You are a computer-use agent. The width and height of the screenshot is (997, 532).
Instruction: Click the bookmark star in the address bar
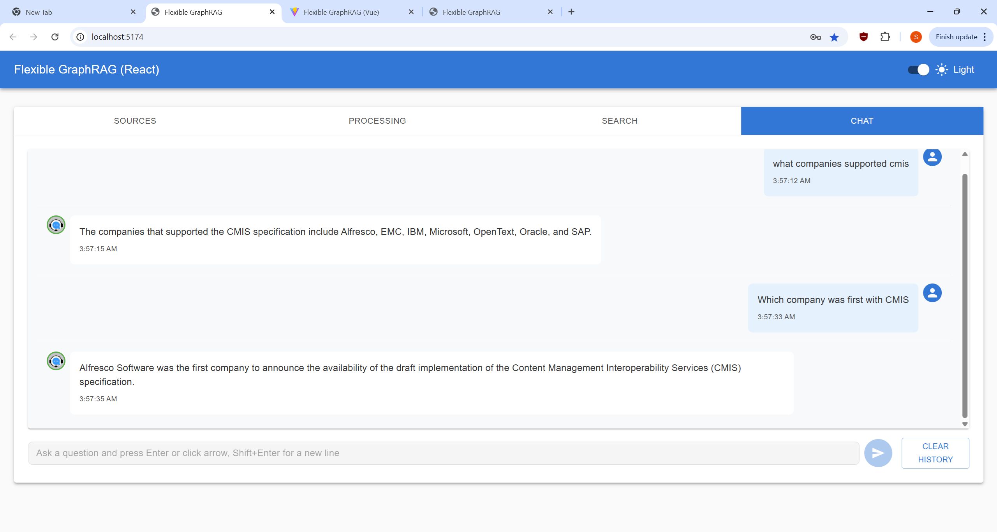coord(835,37)
